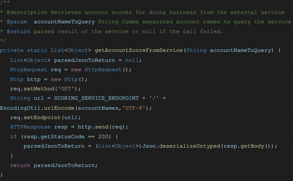Click the final closing brace of the method
The image size is (293, 181).
2,175
